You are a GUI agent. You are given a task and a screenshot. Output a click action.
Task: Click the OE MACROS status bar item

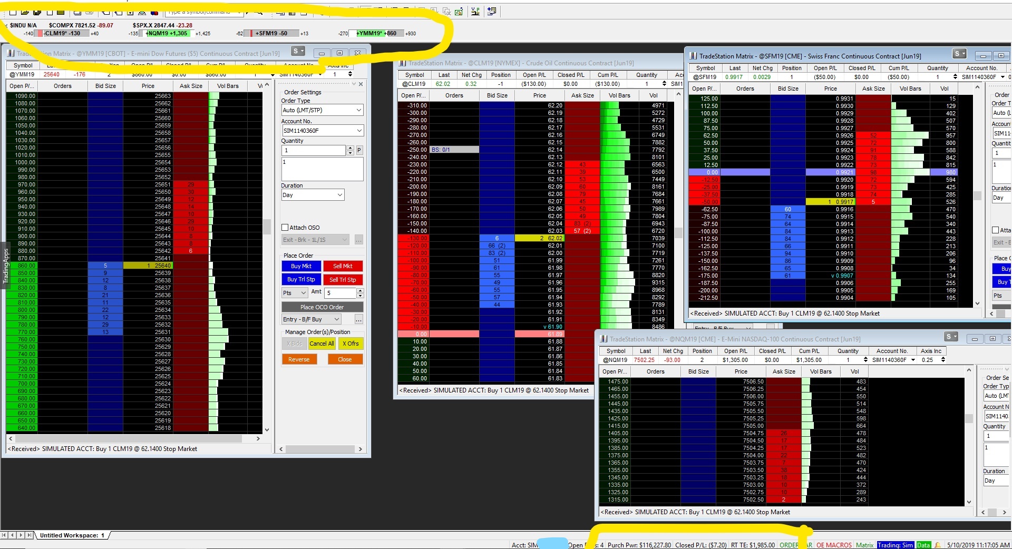(834, 545)
